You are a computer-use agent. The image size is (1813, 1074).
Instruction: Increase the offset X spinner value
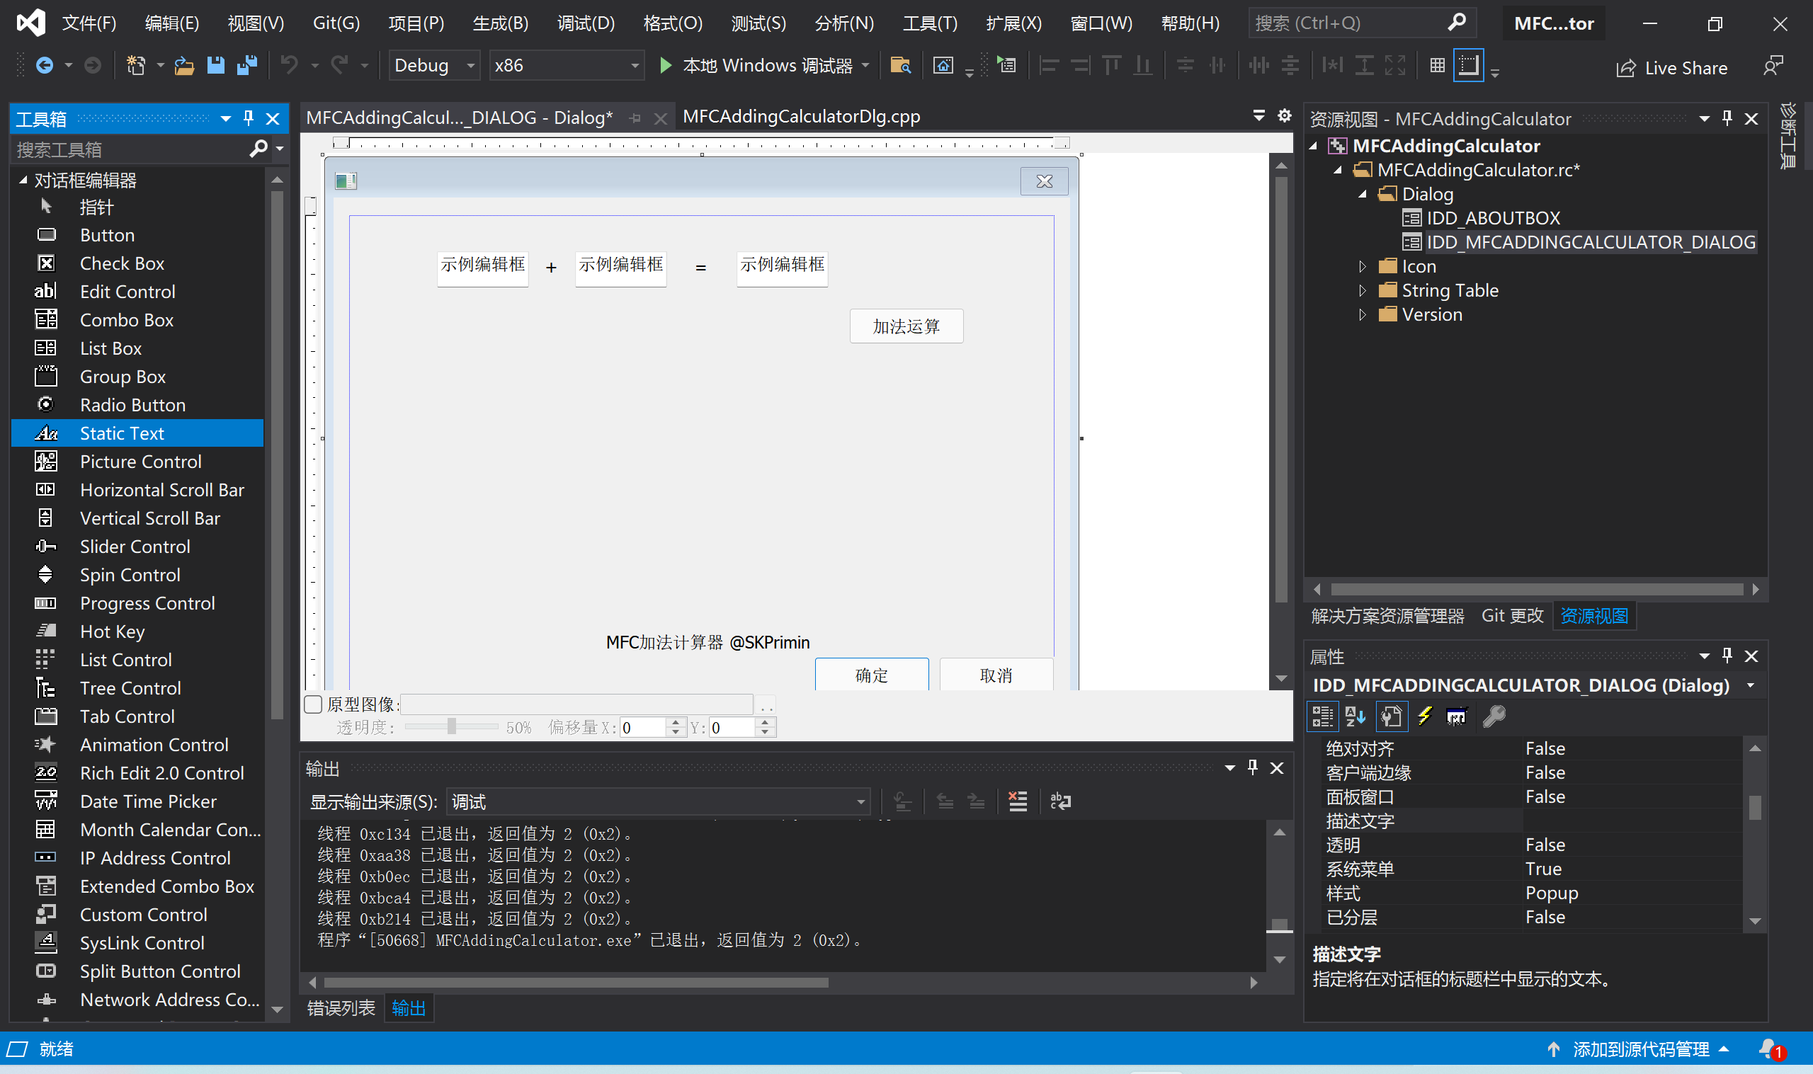pos(675,721)
